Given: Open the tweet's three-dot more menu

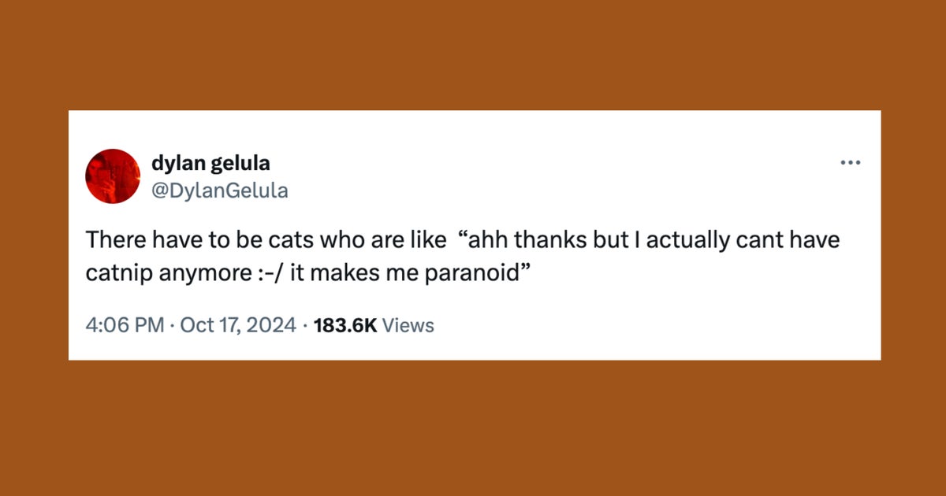Looking at the screenshot, I should click(851, 163).
